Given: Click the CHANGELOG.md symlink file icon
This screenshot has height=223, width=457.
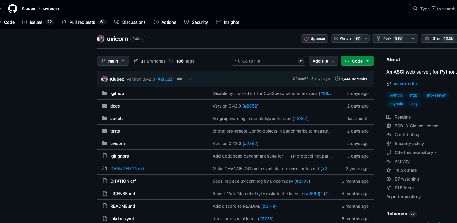Looking at the screenshot, I should pos(105,169).
